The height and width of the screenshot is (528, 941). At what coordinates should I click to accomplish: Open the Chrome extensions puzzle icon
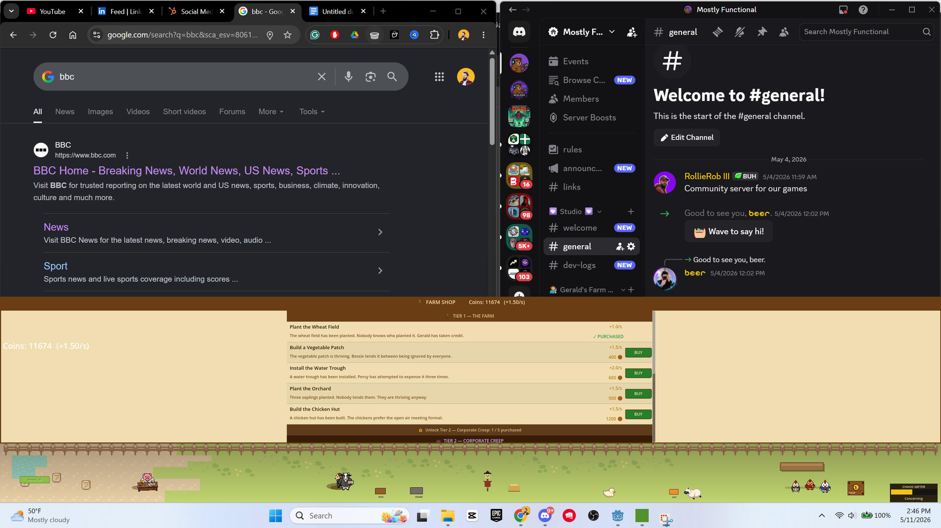pos(434,35)
